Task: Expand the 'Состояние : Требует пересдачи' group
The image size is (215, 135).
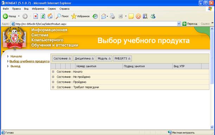Action: point(53,87)
